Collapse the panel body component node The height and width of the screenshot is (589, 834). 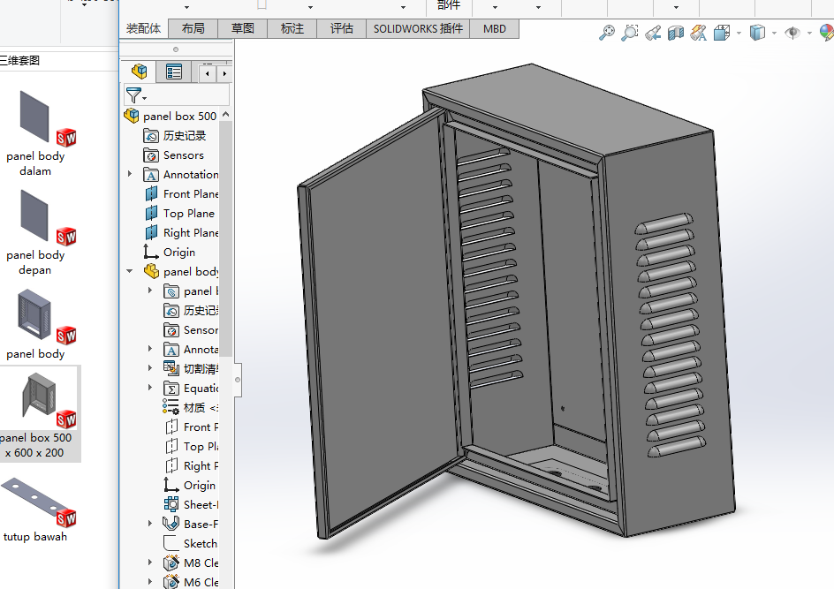130,272
